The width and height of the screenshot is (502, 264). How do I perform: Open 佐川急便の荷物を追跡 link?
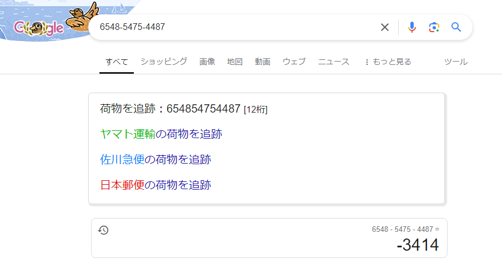(155, 160)
